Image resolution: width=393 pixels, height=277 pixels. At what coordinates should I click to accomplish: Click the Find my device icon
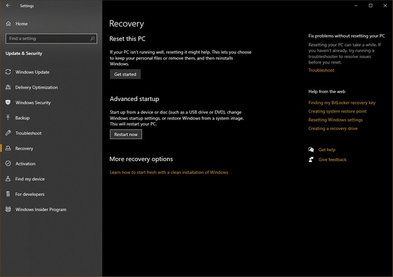click(8, 179)
